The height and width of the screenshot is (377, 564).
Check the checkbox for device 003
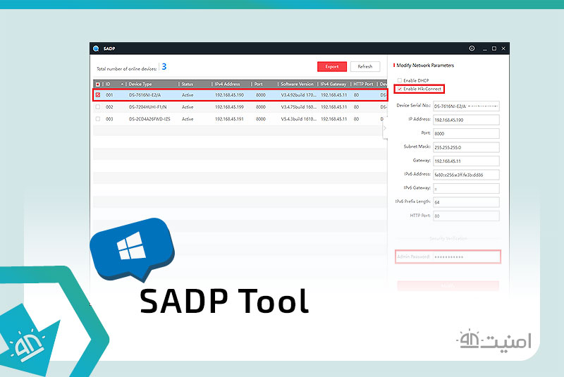[x=98, y=118]
